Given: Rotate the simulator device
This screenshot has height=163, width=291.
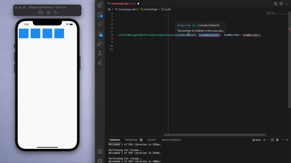Looking at the screenshot, I should point(56,13).
